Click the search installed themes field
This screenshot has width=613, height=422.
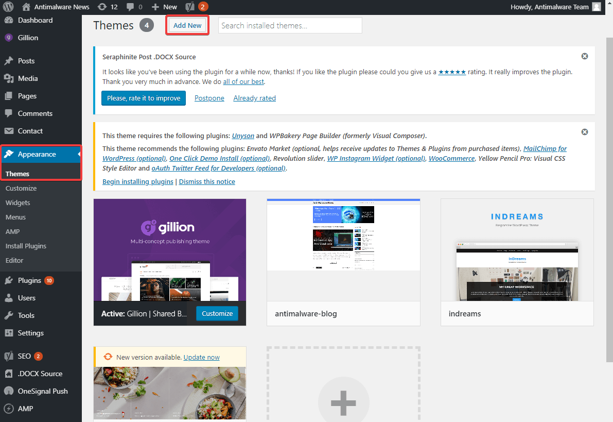(290, 25)
